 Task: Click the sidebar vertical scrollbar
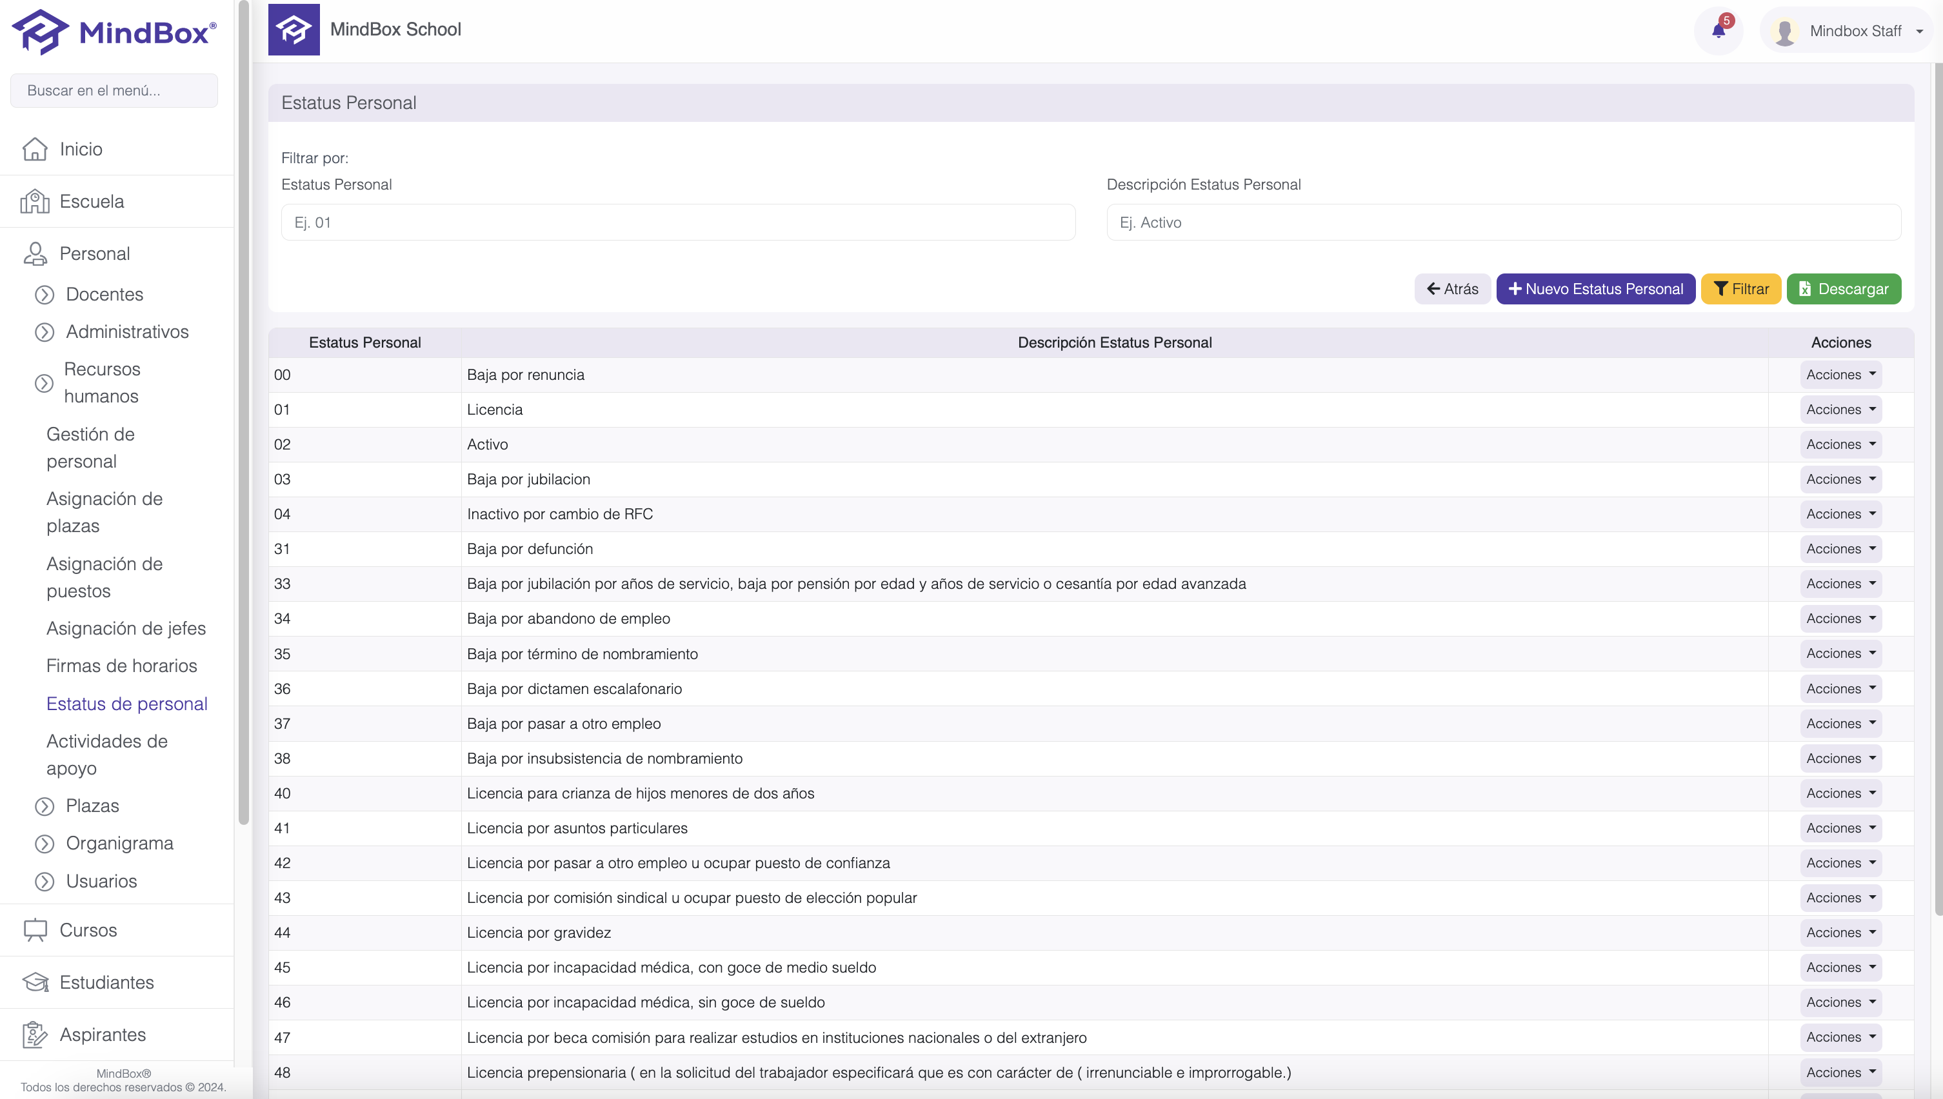pos(243,412)
